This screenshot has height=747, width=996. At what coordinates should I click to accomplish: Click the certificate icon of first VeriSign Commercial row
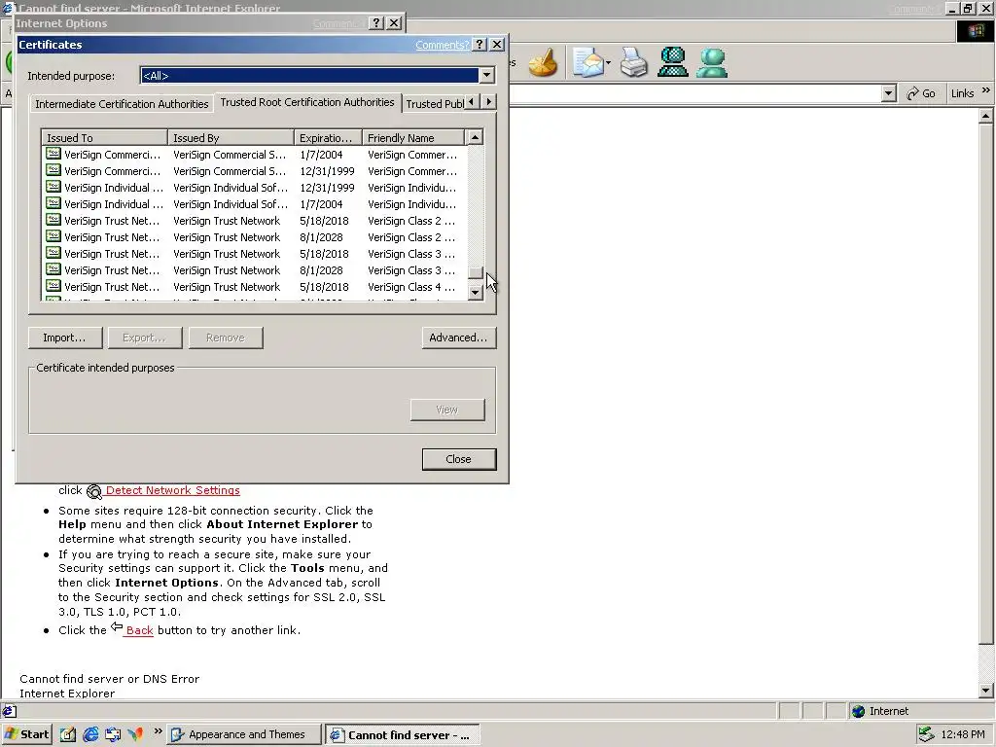click(53, 155)
